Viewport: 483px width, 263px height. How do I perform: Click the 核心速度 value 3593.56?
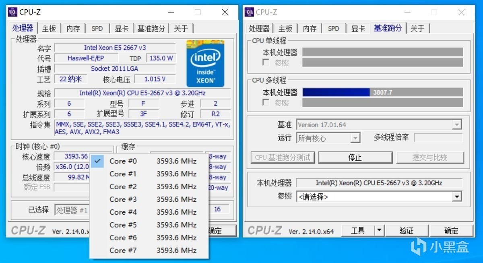click(x=76, y=156)
